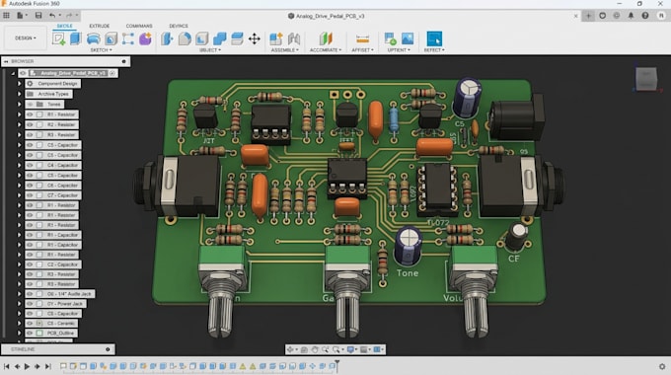Viewport: 671px width, 375px height.
Task: Select the Press Pull tool
Action: pyautogui.click(x=167, y=38)
